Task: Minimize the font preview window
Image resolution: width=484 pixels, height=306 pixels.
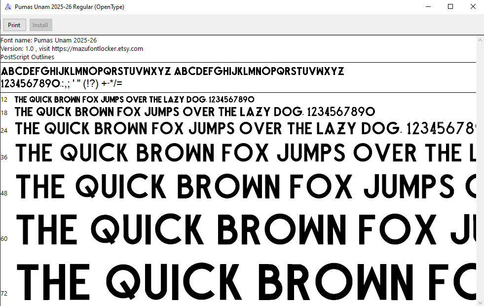Action: 428,7
